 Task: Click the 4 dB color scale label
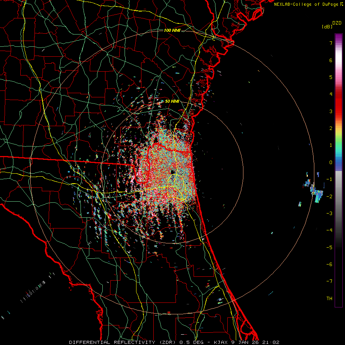(331, 94)
